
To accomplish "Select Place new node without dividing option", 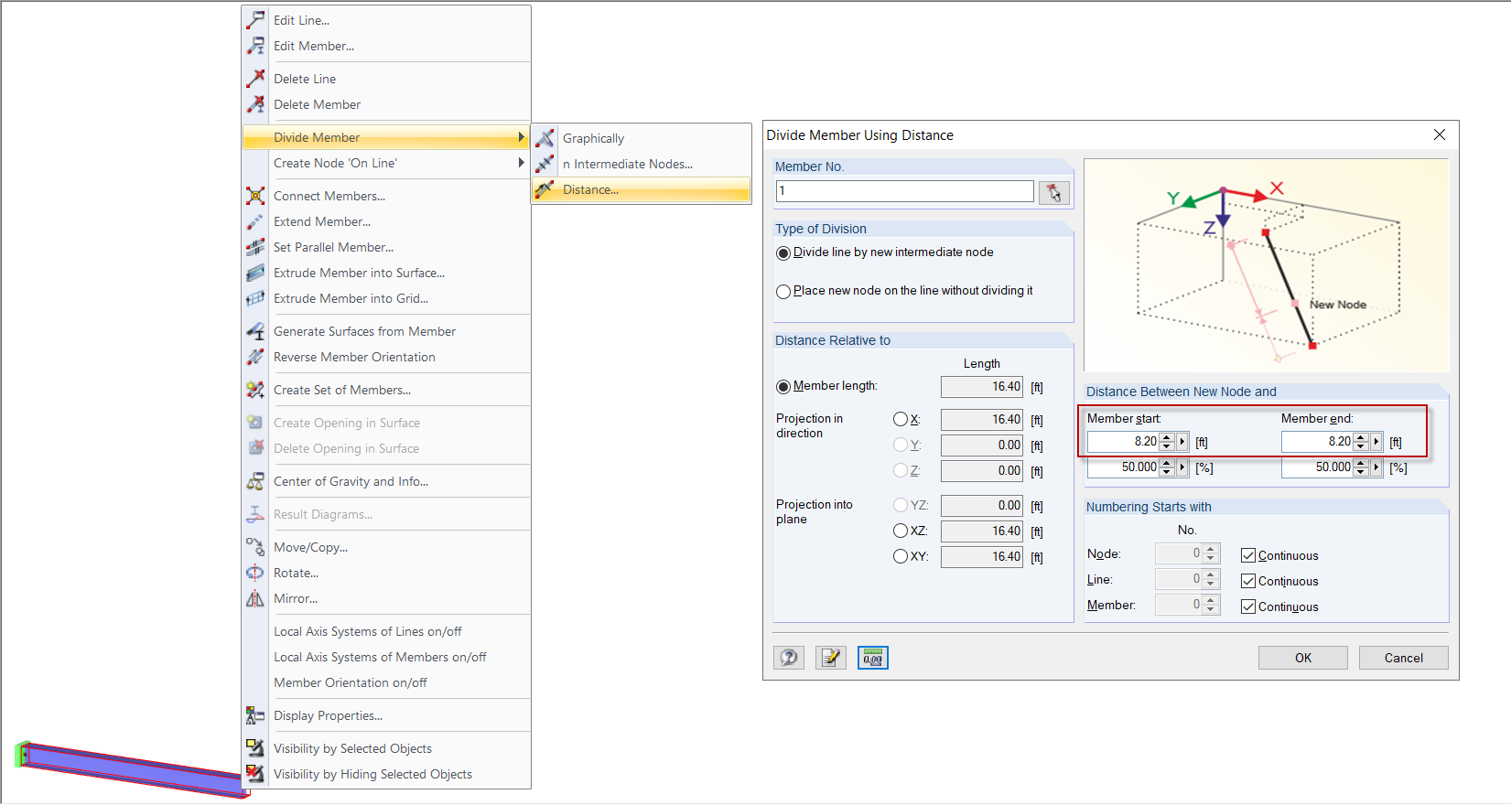I will [783, 292].
